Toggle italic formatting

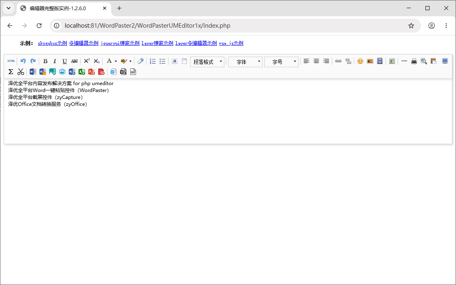55,61
